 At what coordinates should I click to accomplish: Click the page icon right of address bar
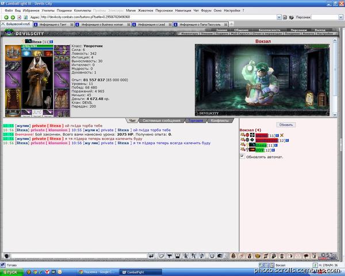285,17
